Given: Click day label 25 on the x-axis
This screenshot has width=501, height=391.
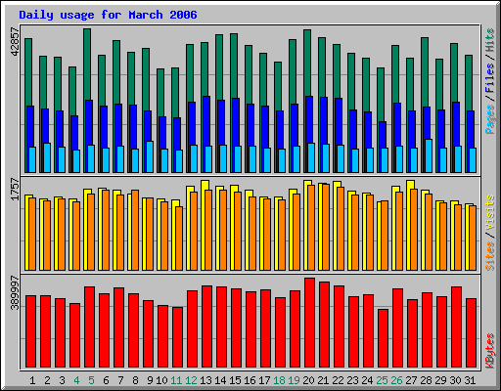Looking at the screenshot, I should tap(382, 380).
